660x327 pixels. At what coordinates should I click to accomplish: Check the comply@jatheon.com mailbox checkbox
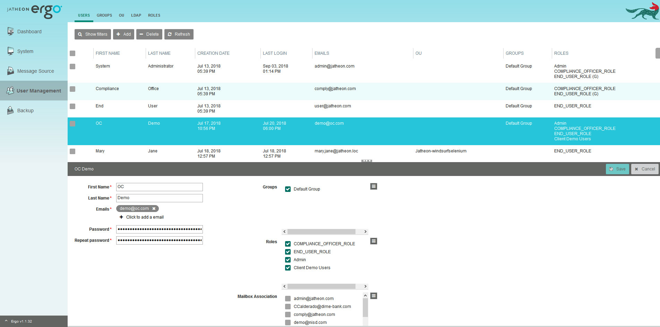(288, 315)
